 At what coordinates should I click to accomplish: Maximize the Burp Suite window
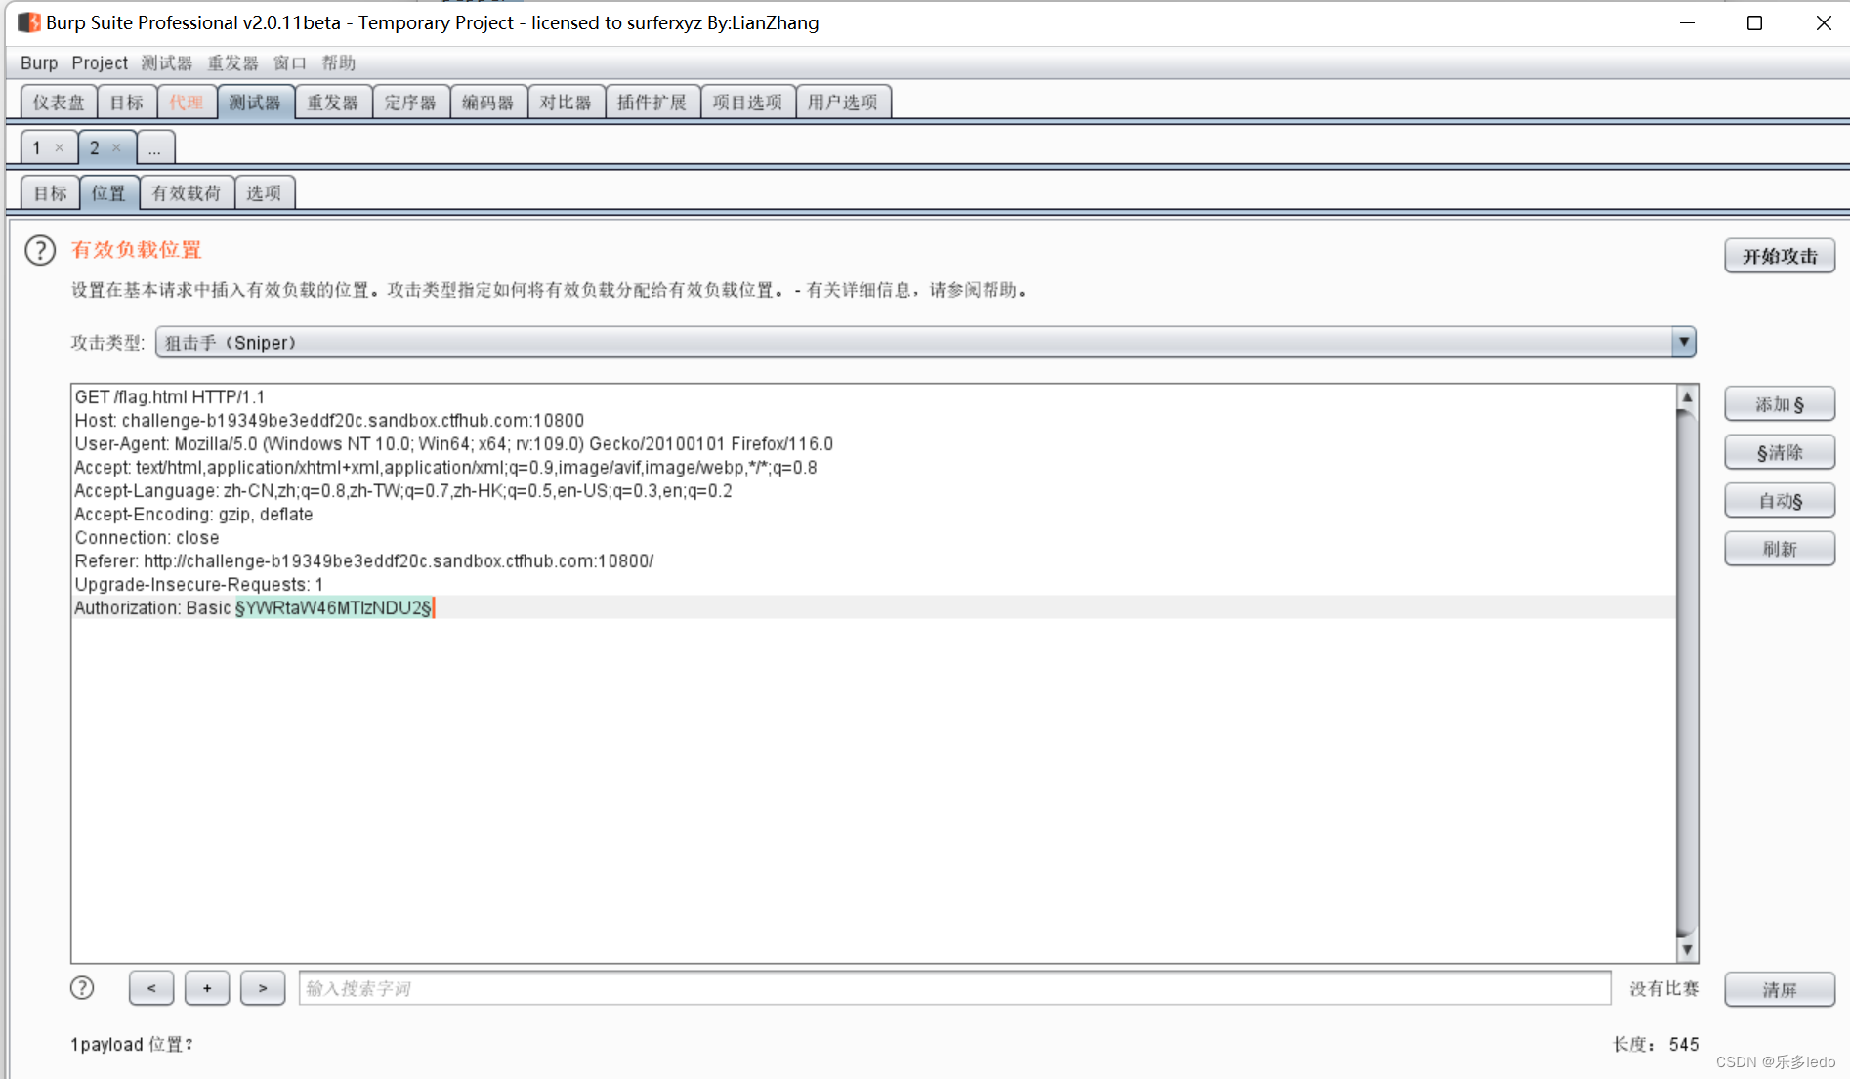(x=1754, y=22)
